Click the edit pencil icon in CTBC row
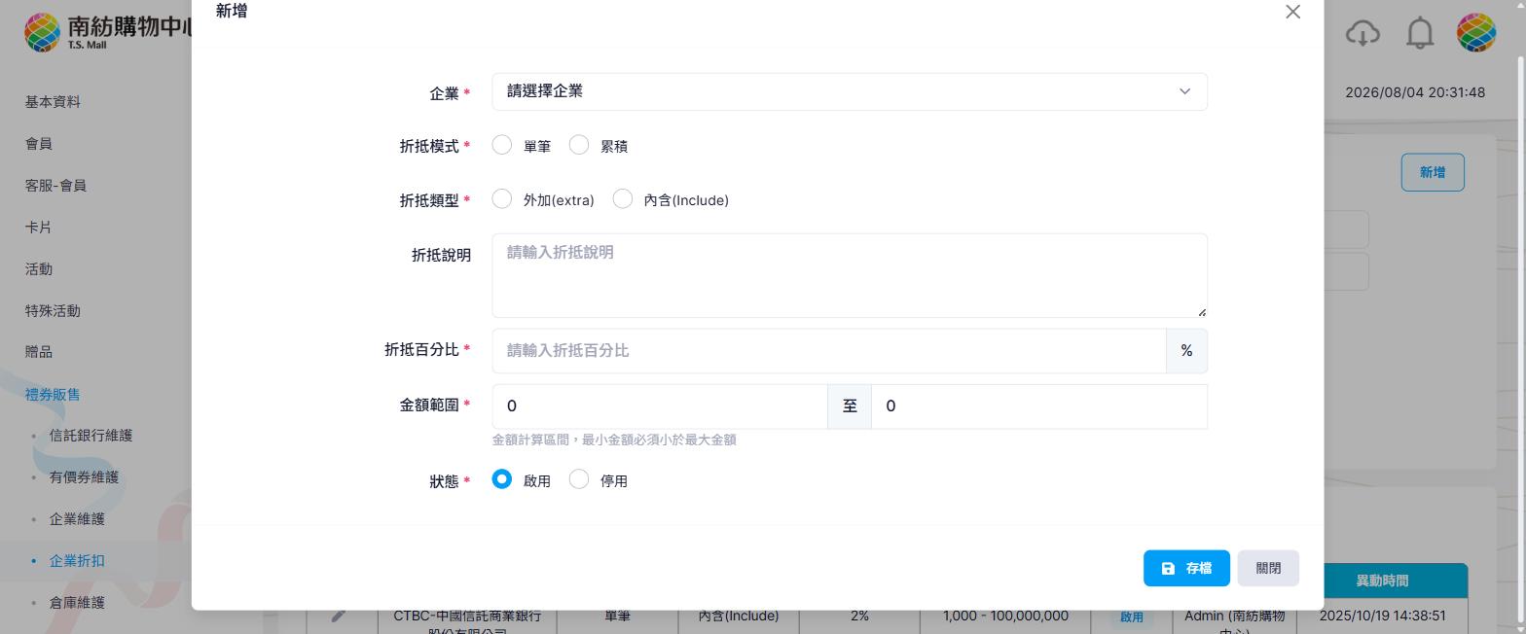This screenshot has width=1526, height=634. coord(338,616)
